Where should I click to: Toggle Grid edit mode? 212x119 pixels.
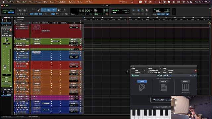(x=11, y=13)
